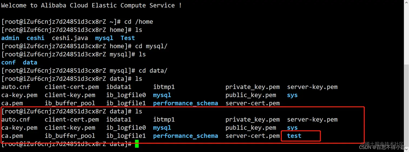Click the green terminal cursor block
The height and width of the screenshot is (152, 409).
(x=137, y=144)
